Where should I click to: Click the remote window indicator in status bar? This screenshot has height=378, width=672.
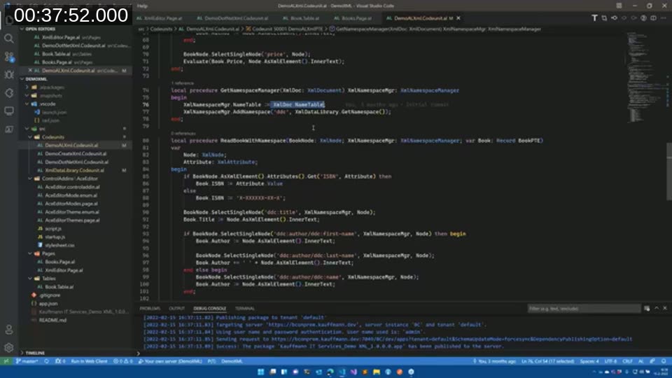[x=6, y=361]
